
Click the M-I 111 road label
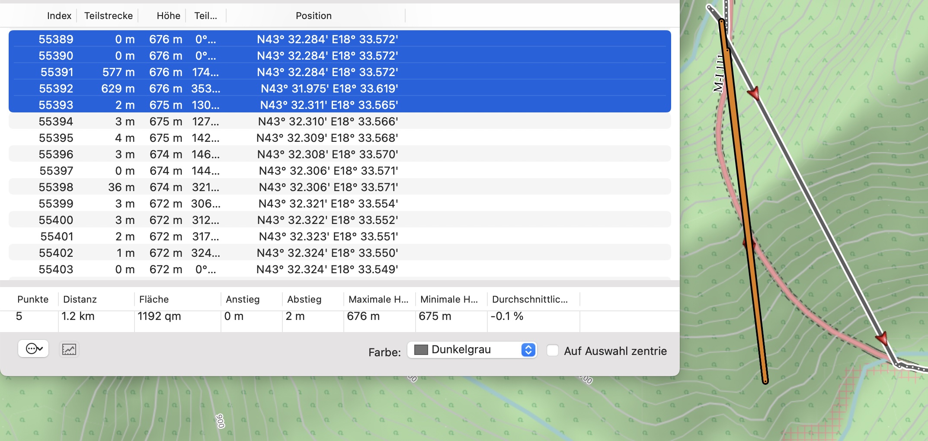pyautogui.click(x=719, y=73)
